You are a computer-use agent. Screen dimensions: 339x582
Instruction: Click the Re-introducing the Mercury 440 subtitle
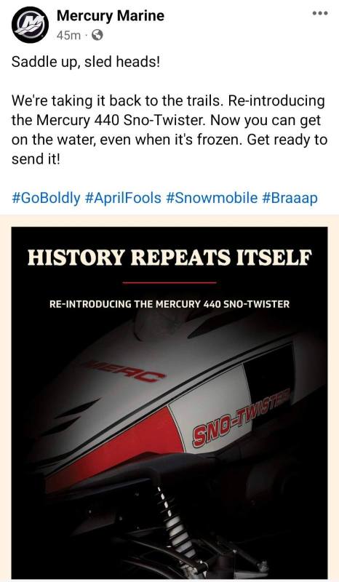coord(169,304)
